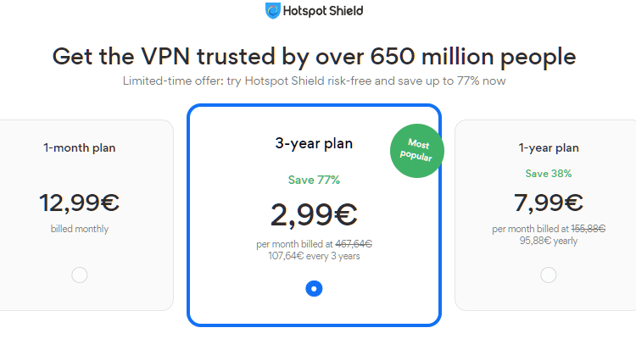
Task: Click the Hotspot Shield shield logo icon
Action: 272,10
